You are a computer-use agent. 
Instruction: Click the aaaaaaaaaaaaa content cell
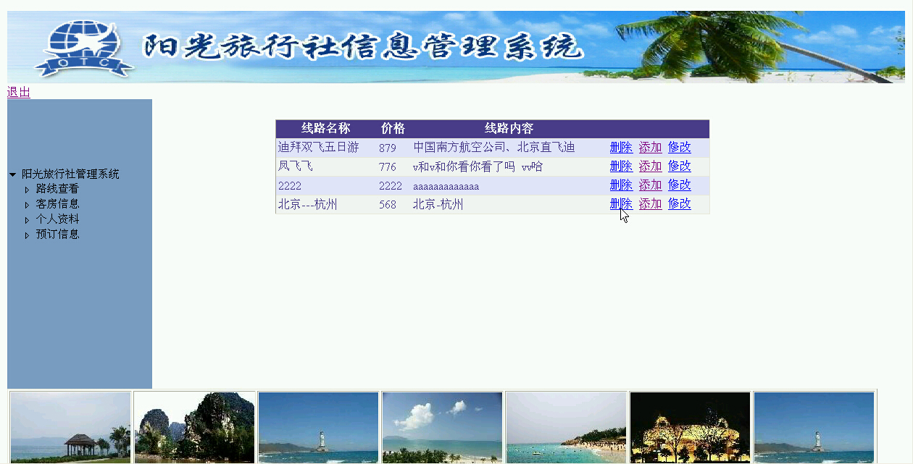(x=446, y=186)
